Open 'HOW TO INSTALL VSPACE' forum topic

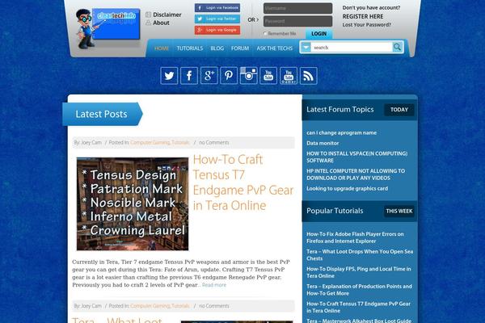[357, 157]
